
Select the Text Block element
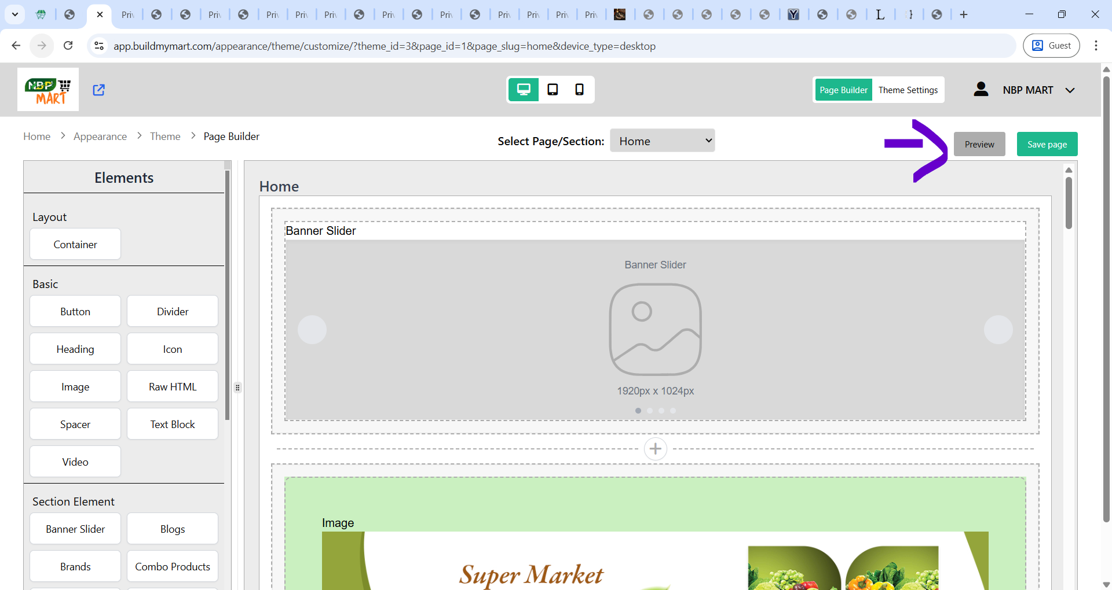173,424
